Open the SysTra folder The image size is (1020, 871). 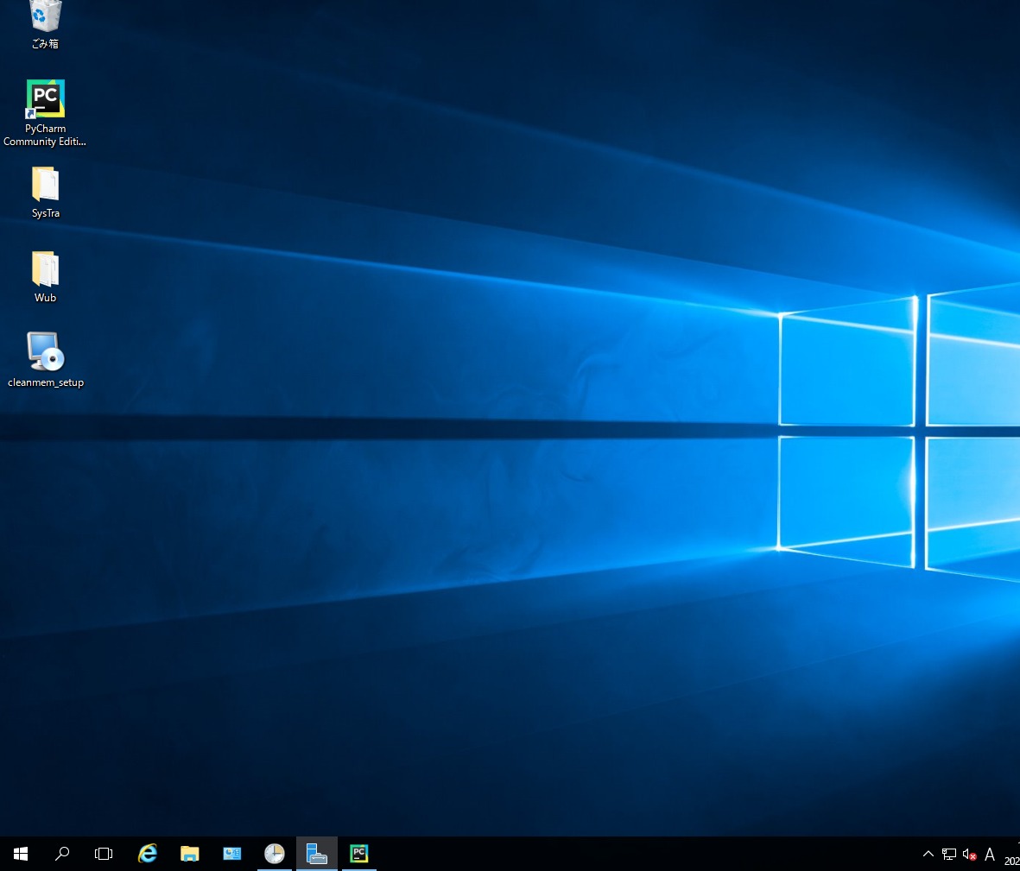coord(45,184)
